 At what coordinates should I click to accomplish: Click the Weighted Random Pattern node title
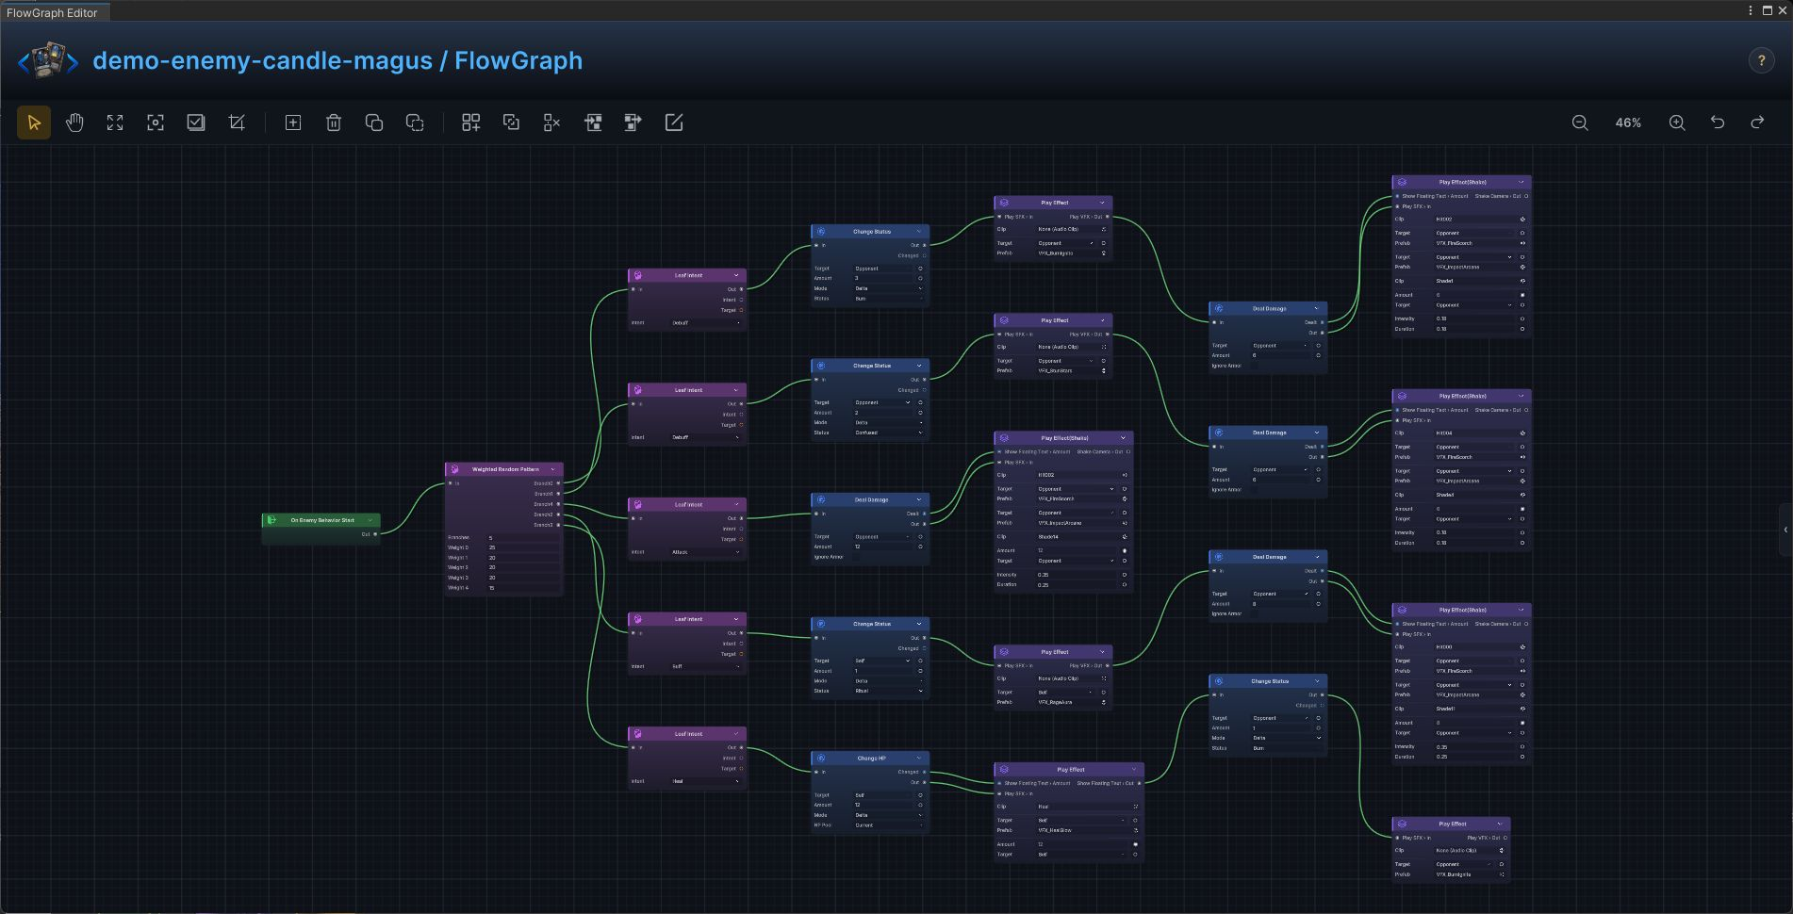click(x=505, y=469)
